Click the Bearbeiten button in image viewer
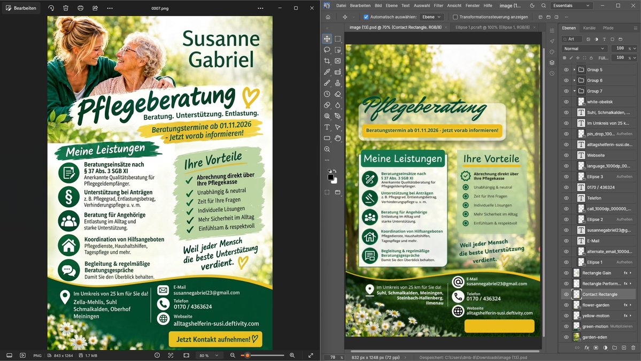The height and width of the screenshot is (361, 641). click(21, 8)
